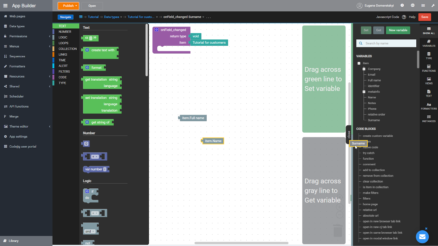Expand the metainfo tree node
Screen dimensions: 438x246
(364, 92)
